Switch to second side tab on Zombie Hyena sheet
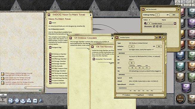 point(166,52)
